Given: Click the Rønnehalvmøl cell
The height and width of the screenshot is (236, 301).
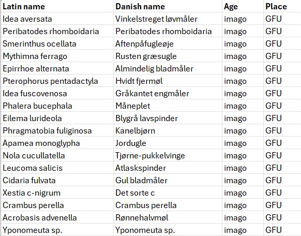Looking at the screenshot, I should [168, 218].
